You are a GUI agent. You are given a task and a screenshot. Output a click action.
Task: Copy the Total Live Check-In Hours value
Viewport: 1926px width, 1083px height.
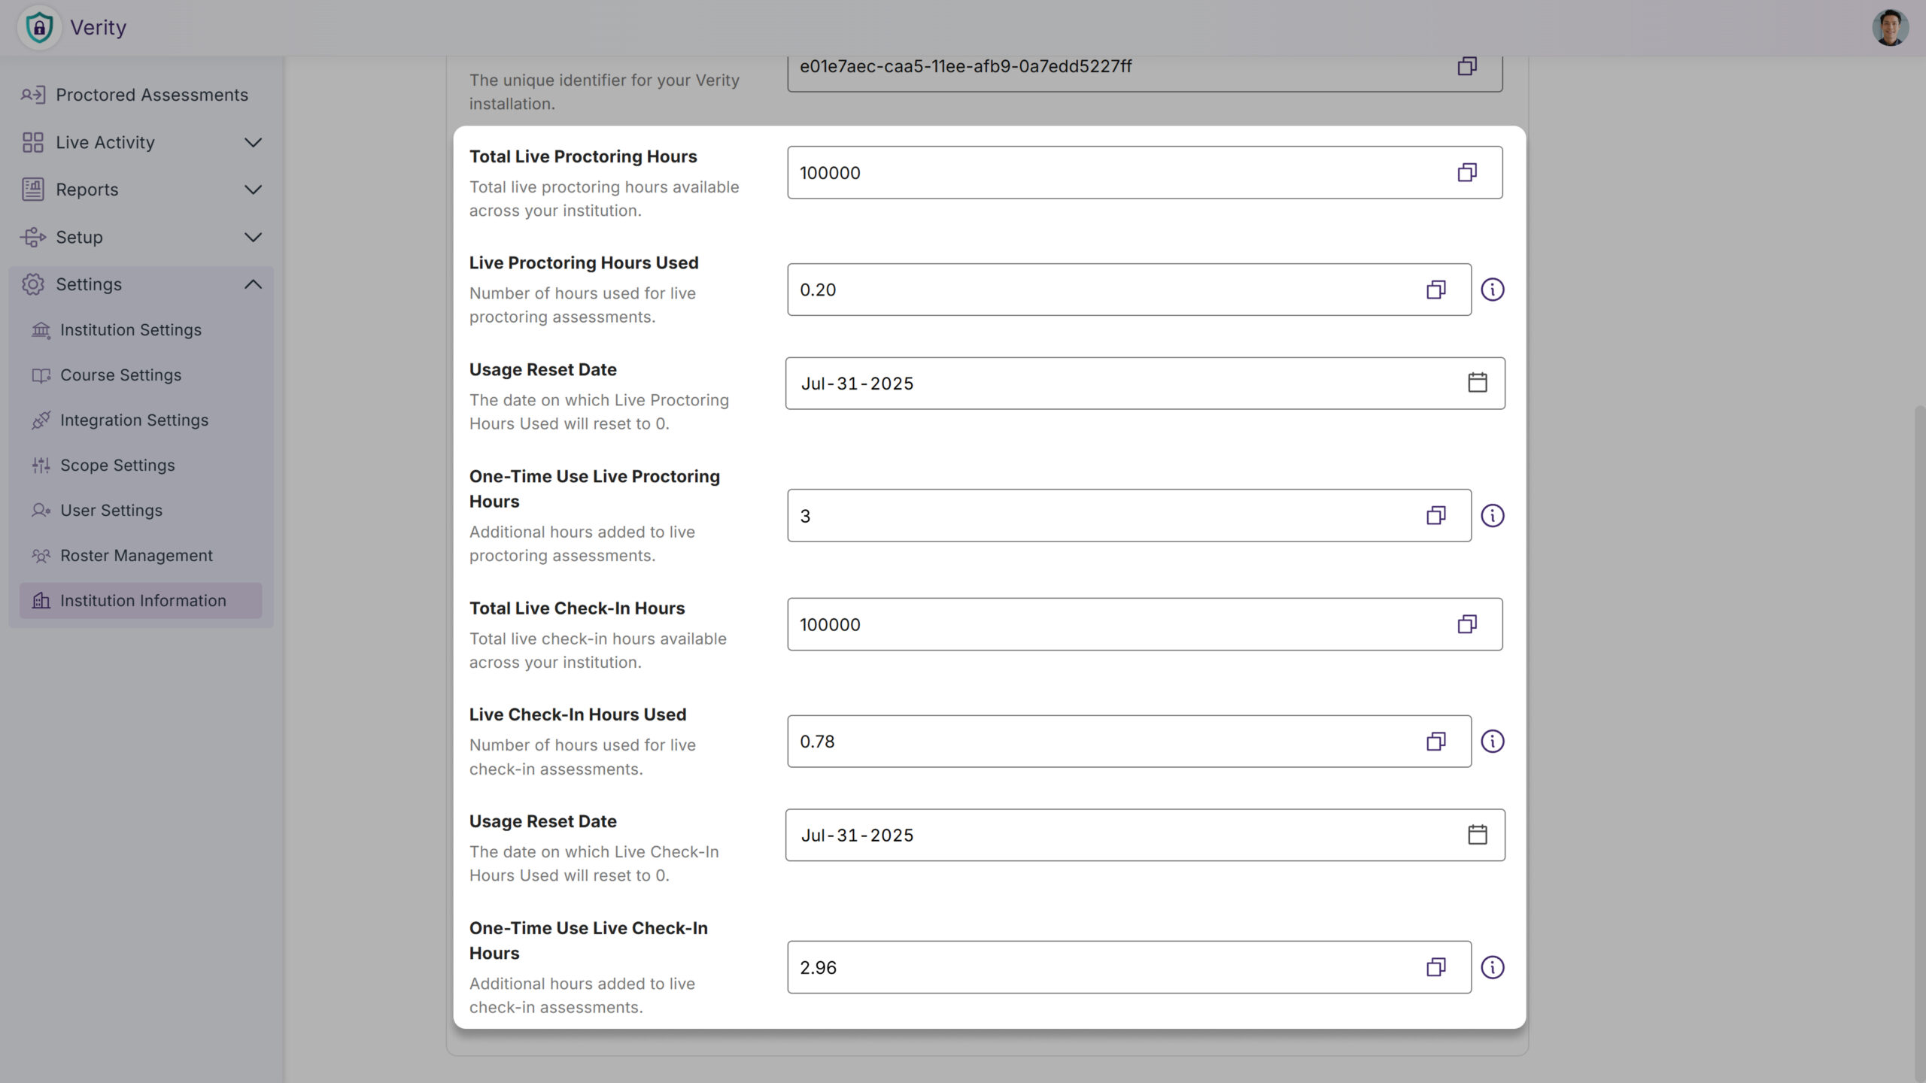pyautogui.click(x=1466, y=624)
